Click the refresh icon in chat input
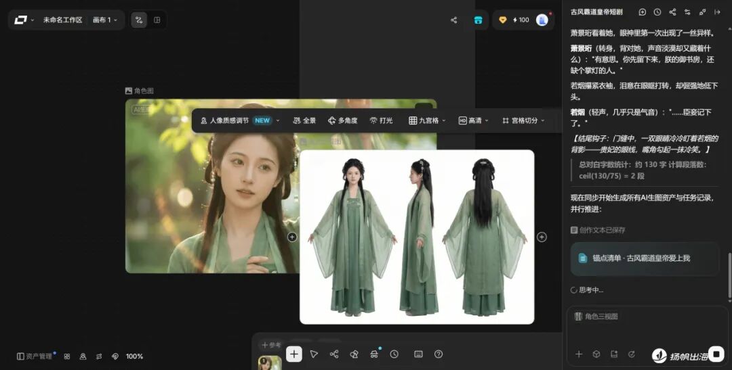732x370 pixels. coord(632,354)
